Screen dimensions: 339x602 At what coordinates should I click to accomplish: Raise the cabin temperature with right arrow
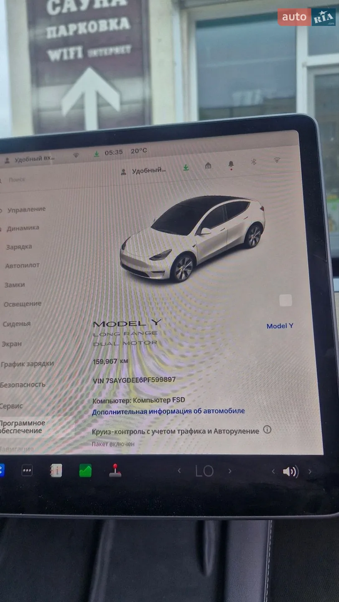point(229,471)
